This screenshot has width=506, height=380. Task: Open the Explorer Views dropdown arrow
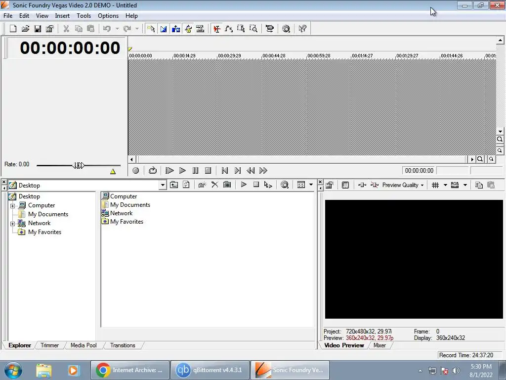(x=311, y=185)
